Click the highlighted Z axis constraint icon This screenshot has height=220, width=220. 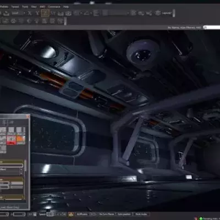coord(45,13)
